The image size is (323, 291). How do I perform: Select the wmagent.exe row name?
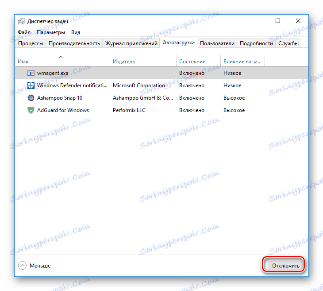[x=53, y=73]
